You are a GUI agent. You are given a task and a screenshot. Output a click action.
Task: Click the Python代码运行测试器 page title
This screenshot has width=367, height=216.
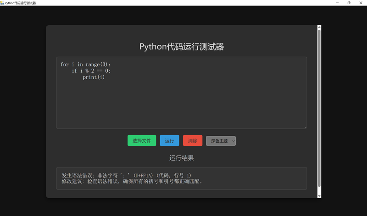tap(182, 47)
